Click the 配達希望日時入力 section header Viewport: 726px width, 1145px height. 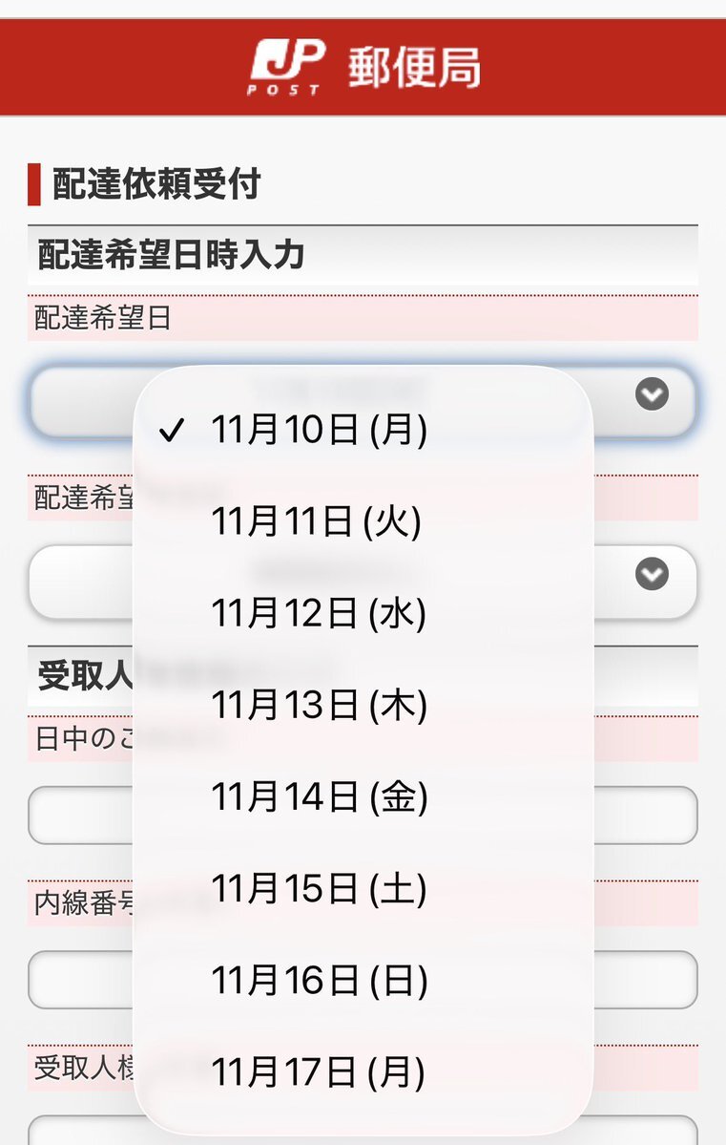tap(172, 255)
